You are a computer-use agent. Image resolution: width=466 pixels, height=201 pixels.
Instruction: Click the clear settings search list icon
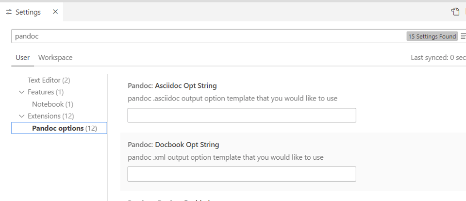click(463, 36)
